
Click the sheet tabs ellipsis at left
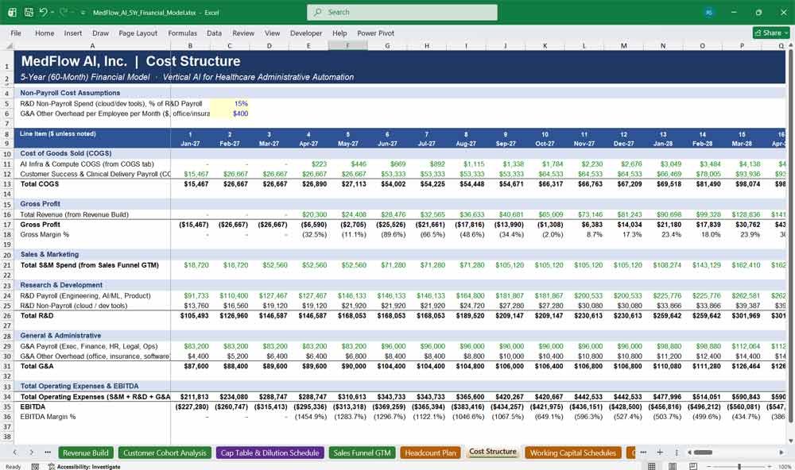point(48,452)
